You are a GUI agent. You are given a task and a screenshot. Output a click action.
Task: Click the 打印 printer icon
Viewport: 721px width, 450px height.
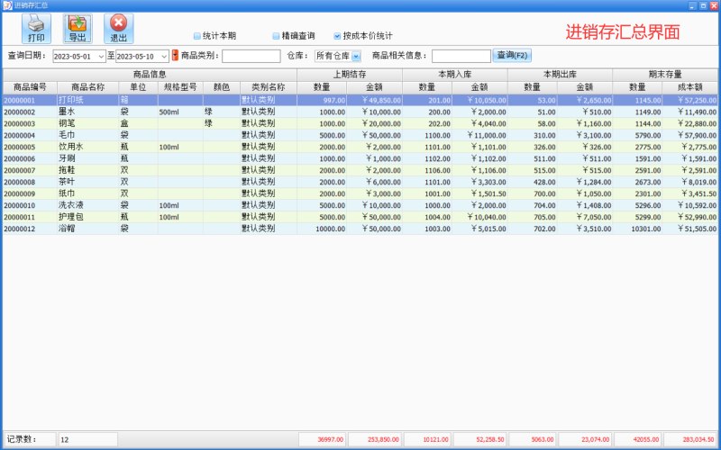[36, 29]
